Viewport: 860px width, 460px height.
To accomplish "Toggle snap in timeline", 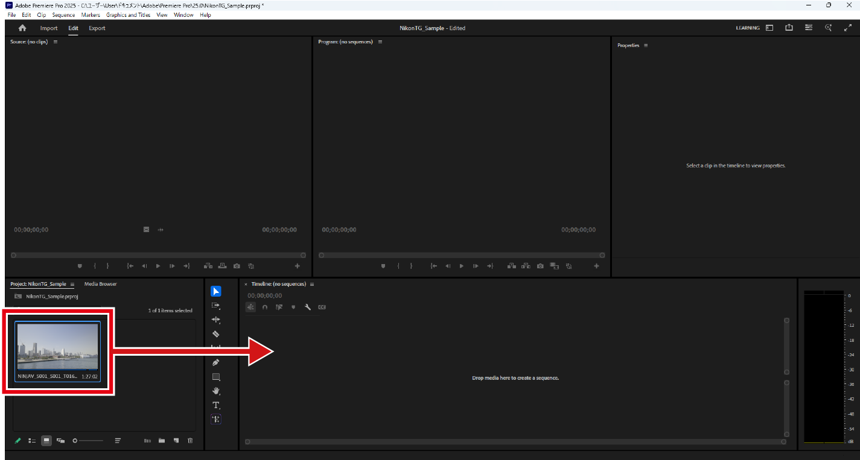I will click(x=265, y=307).
